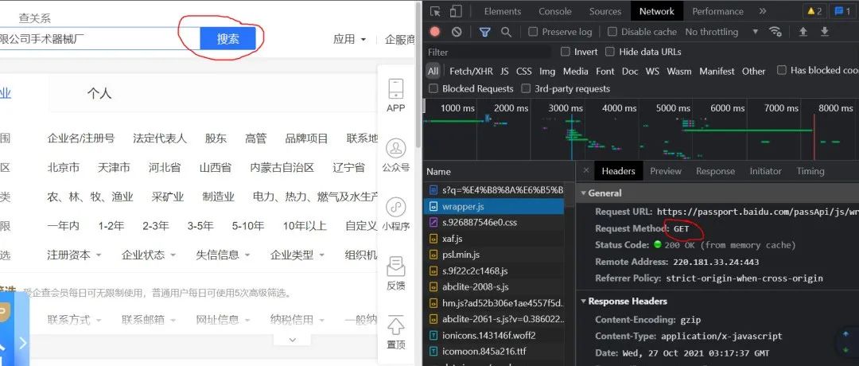Open the 失信信息 filter dropdown
The height and width of the screenshot is (366, 859).
[x=223, y=255]
